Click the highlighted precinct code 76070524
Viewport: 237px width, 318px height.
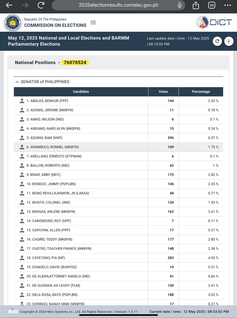[75, 63]
